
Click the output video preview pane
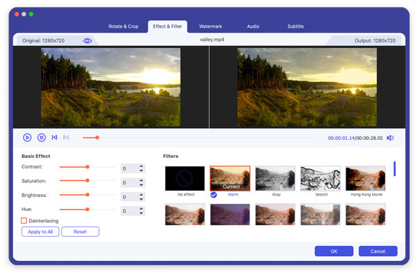click(x=307, y=87)
